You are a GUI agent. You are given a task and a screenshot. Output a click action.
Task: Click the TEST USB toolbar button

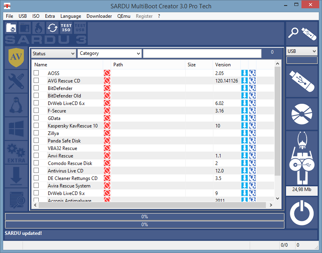(80, 28)
